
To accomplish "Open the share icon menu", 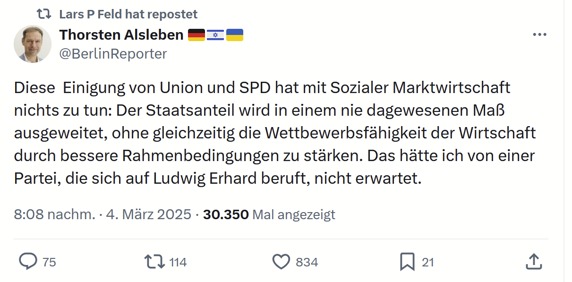I will pos(533,261).
